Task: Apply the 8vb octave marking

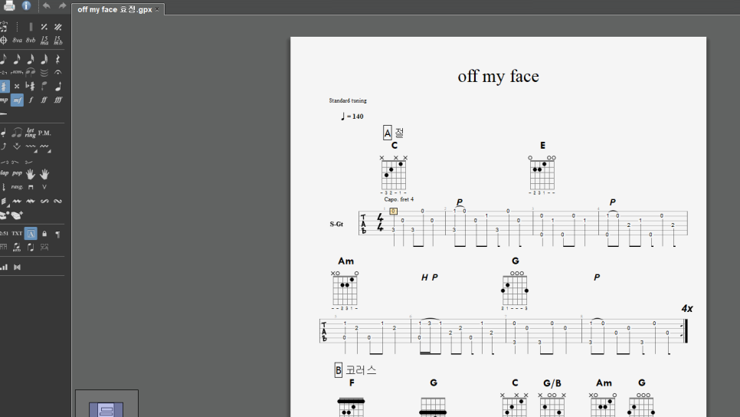Action: pyautogui.click(x=31, y=40)
